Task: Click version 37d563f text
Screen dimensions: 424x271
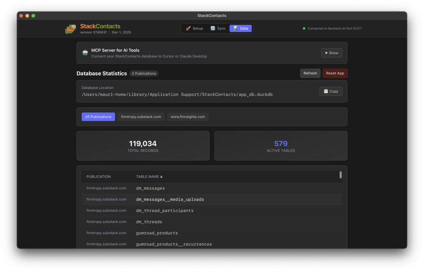Action: [x=93, y=32]
